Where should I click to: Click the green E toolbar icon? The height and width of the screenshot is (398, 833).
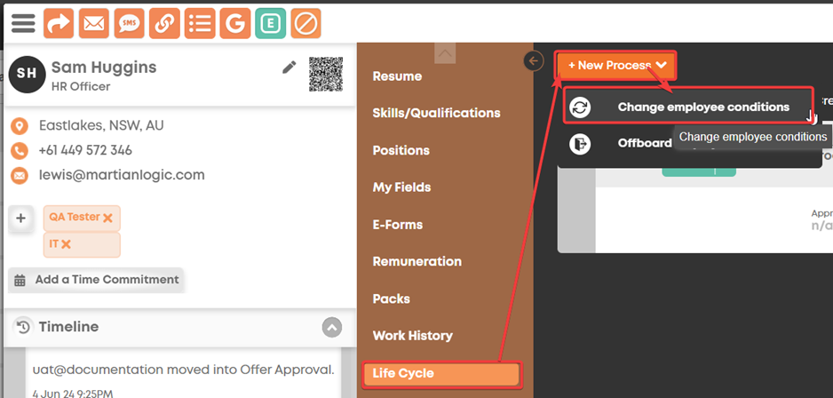coord(270,23)
